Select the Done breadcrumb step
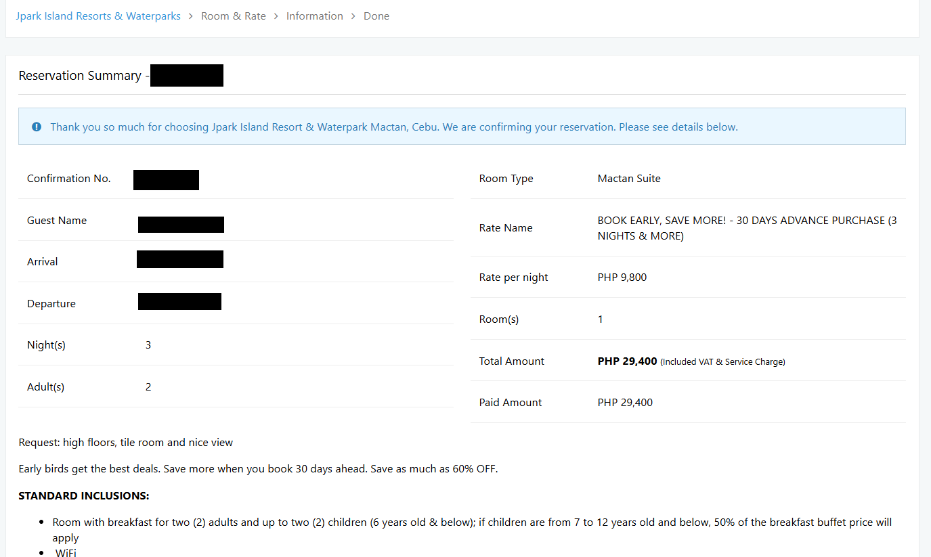 (x=376, y=16)
